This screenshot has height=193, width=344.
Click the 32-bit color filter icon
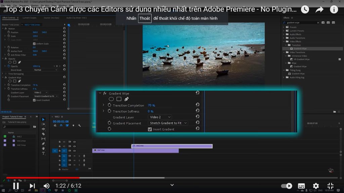[328, 22]
